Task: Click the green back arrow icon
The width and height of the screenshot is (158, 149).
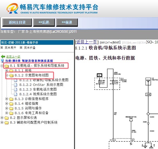Action: (x=3, y=57)
